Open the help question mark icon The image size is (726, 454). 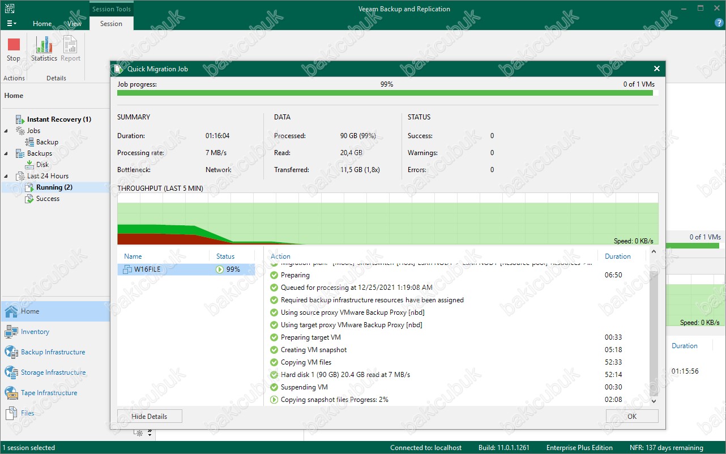(x=719, y=24)
